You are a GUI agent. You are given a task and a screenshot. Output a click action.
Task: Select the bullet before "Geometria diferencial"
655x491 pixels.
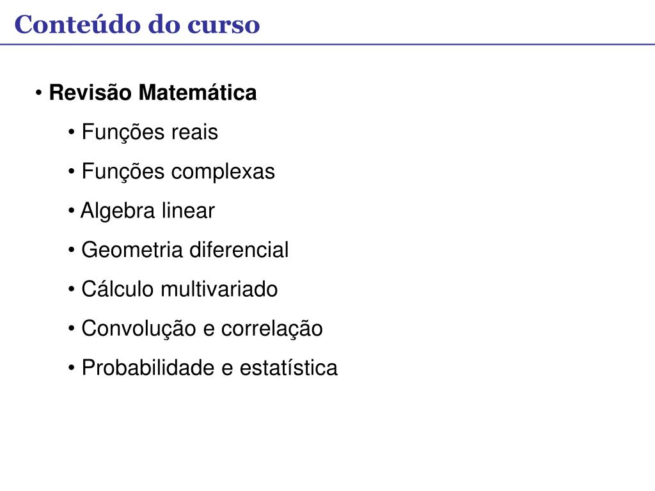coord(72,250)
